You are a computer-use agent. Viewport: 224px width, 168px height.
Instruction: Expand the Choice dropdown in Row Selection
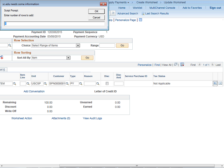(78, 45)
